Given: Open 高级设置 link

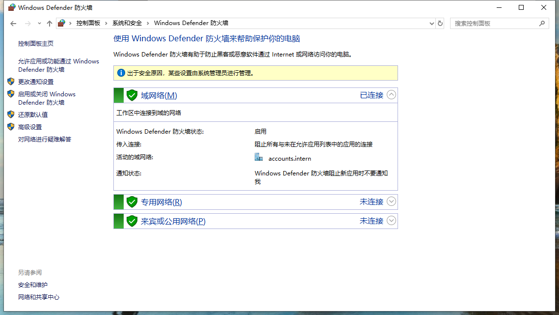Looking at the screenshot, I should tap(30, 127).
